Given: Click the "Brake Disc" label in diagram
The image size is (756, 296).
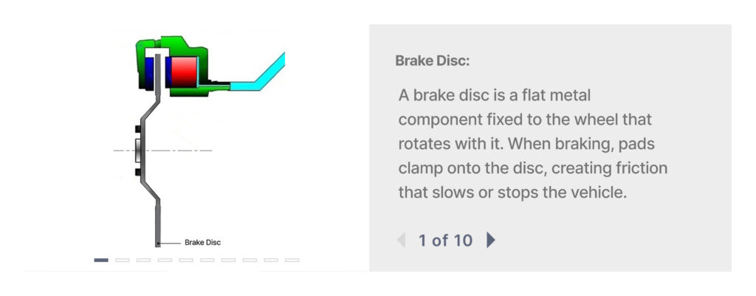Looking at the screenshot, I should click(x=202, y=242).
